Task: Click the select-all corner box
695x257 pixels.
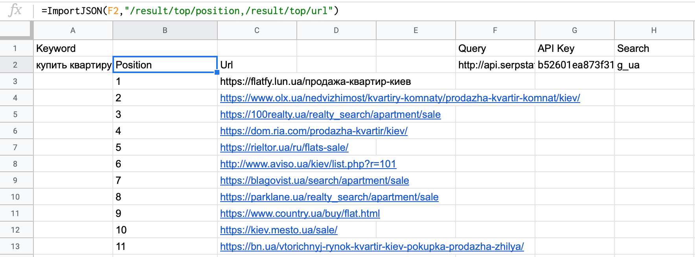Action: (16, 30)
